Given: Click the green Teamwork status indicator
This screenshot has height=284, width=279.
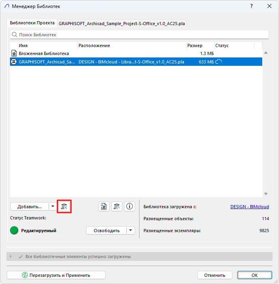Looking at the screenshot, I should [14, 231].
